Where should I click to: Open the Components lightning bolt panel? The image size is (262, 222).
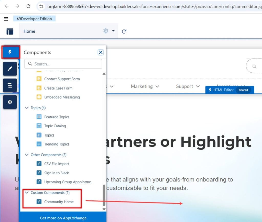pos(10,52)
